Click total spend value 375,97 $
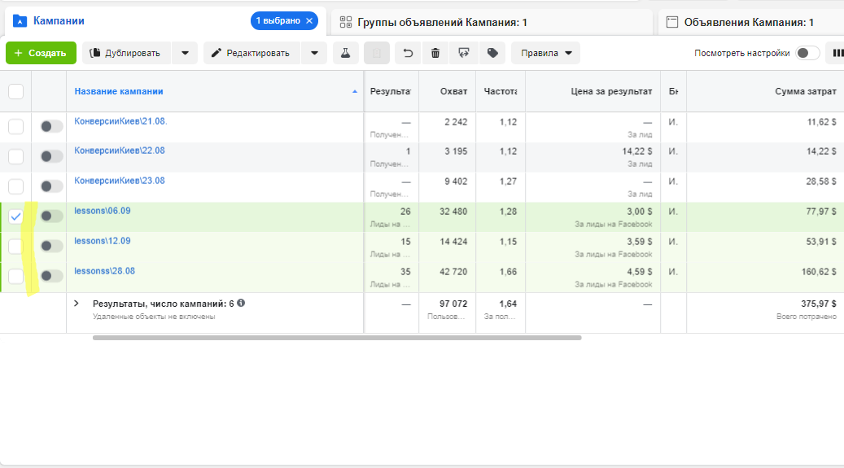Viewport: 844px width, 468px height. 819,304
